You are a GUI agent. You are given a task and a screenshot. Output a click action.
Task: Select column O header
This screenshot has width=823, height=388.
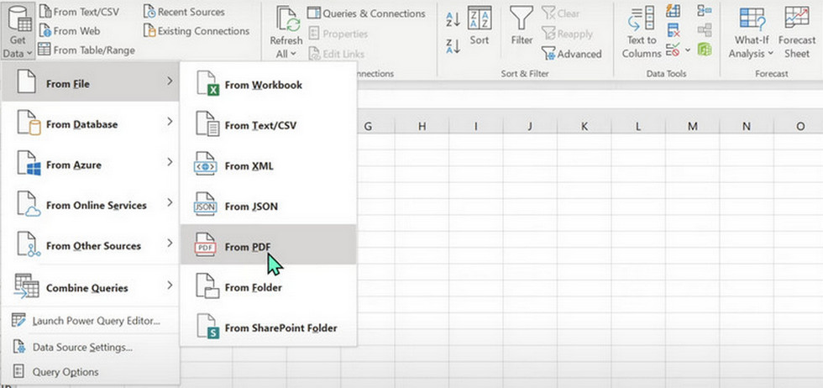point(799,126)
